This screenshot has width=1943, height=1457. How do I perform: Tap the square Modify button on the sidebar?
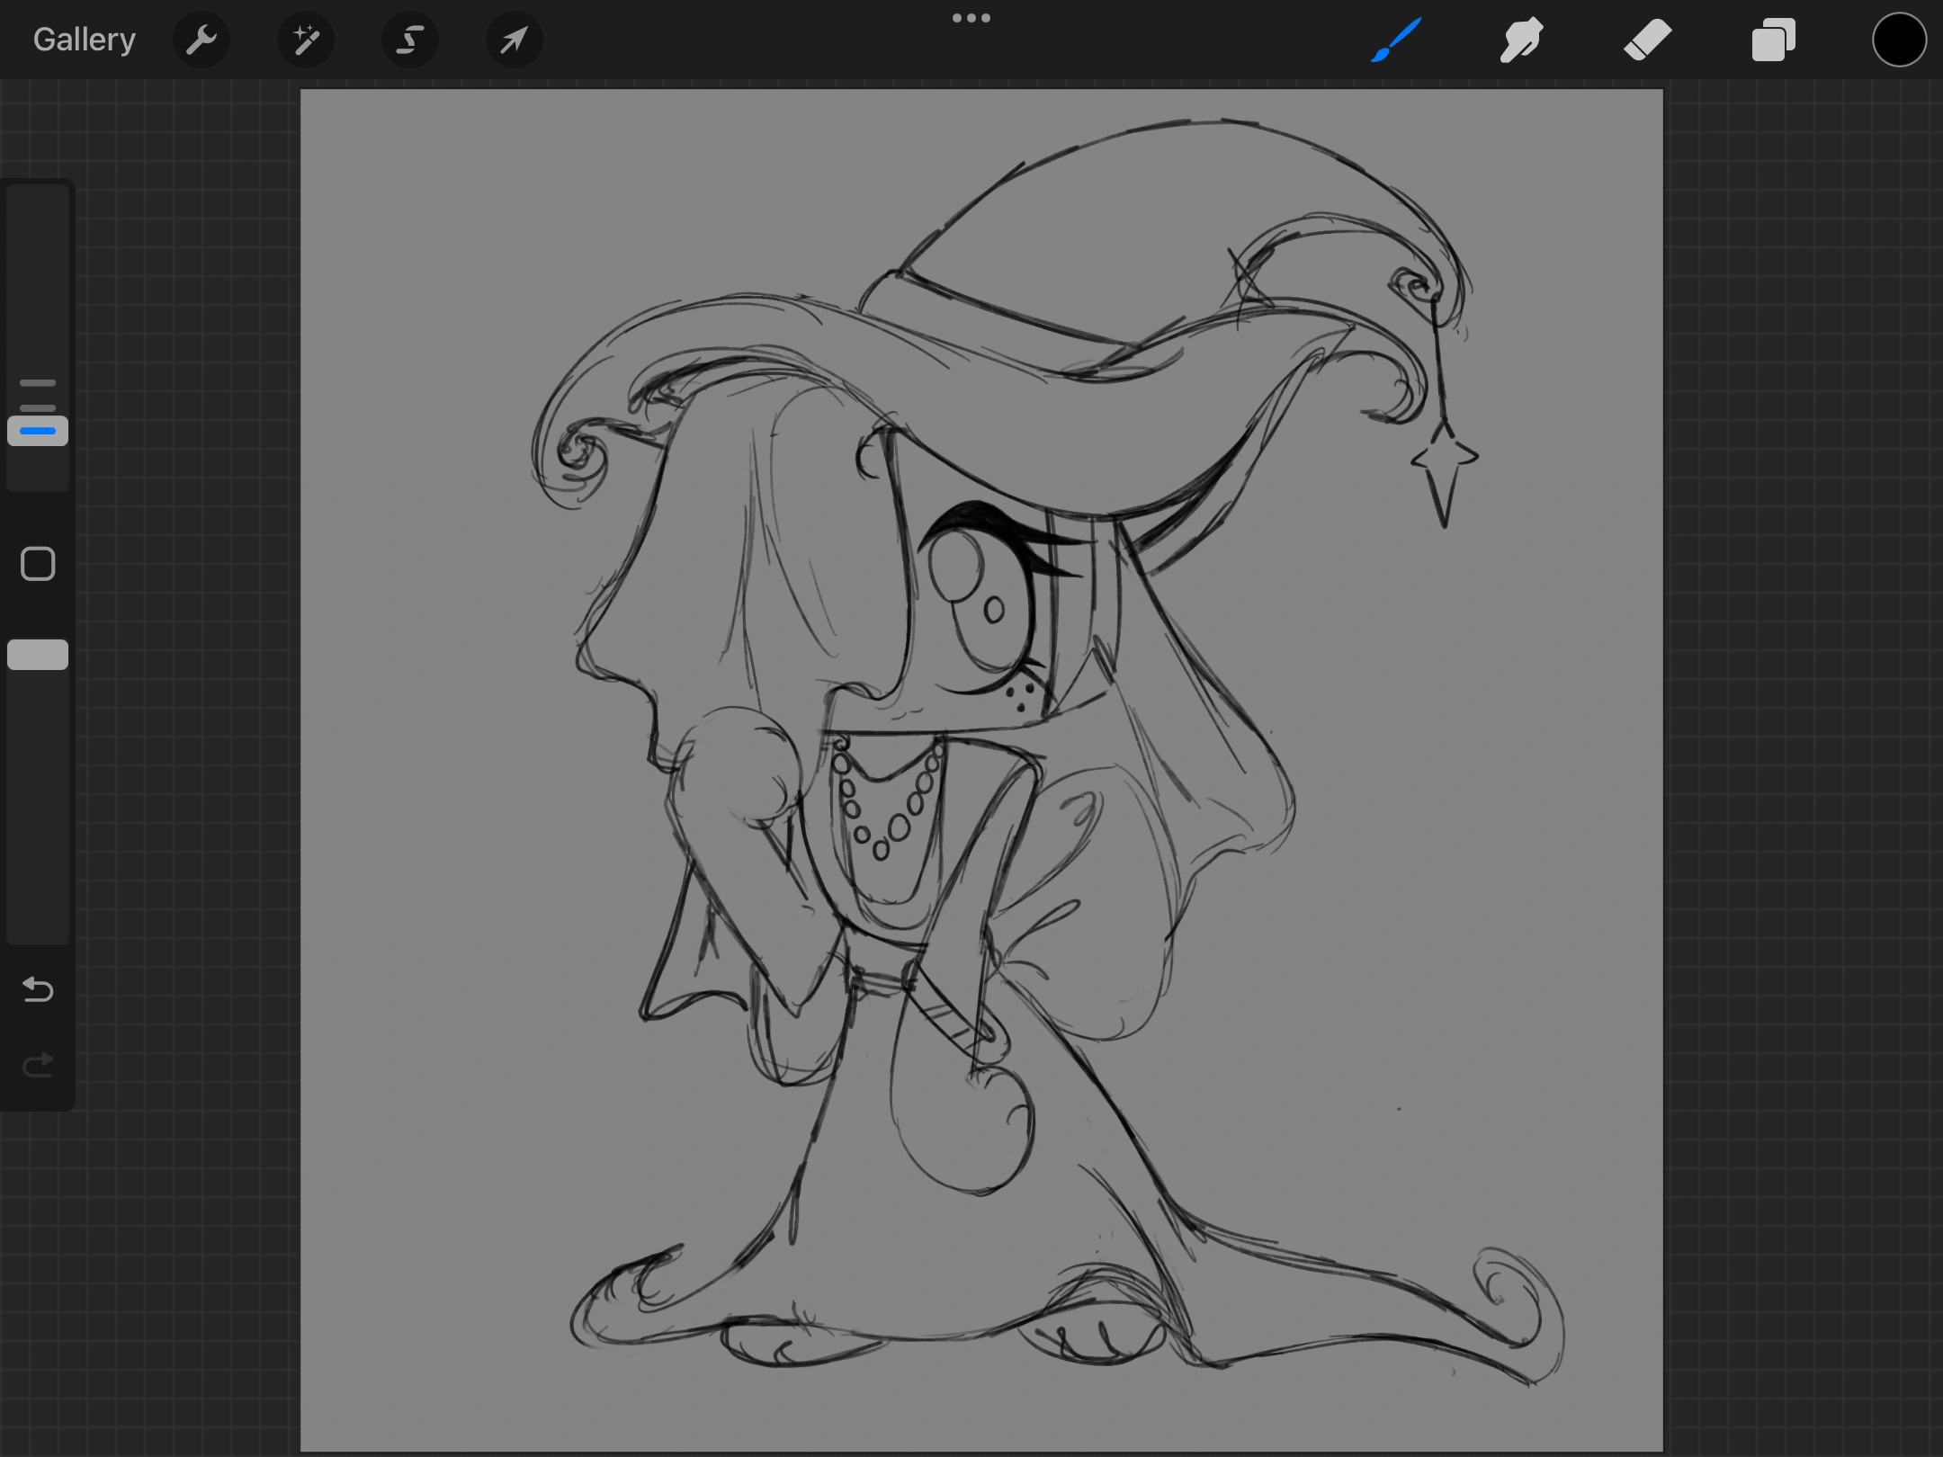tap(37, 563)
